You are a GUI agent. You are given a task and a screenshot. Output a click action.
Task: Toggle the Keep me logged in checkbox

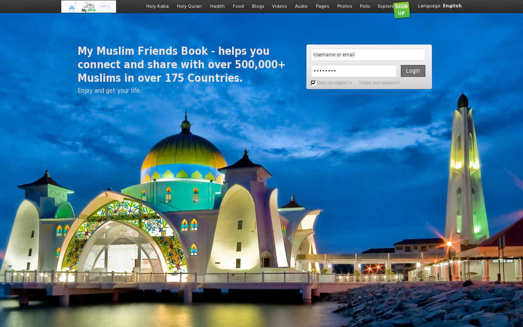coord(313,83)
